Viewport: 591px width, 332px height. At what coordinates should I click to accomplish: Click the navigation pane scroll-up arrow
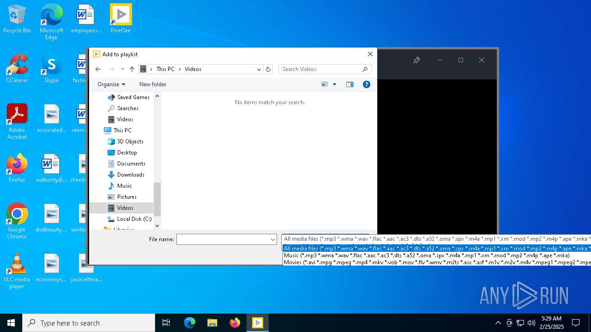[x=157, y=96]
